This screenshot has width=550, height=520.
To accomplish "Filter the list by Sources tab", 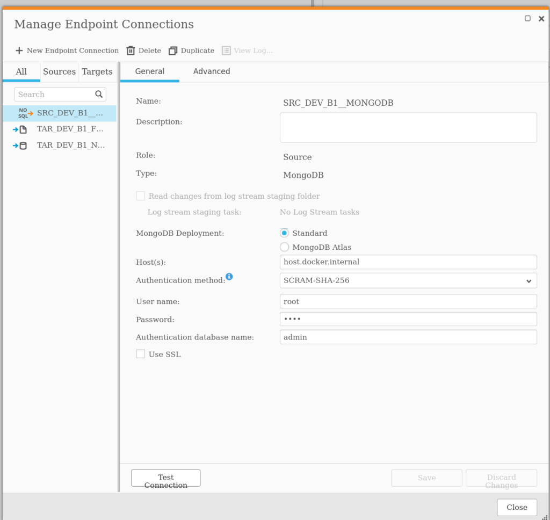I will tap(59, 71).
